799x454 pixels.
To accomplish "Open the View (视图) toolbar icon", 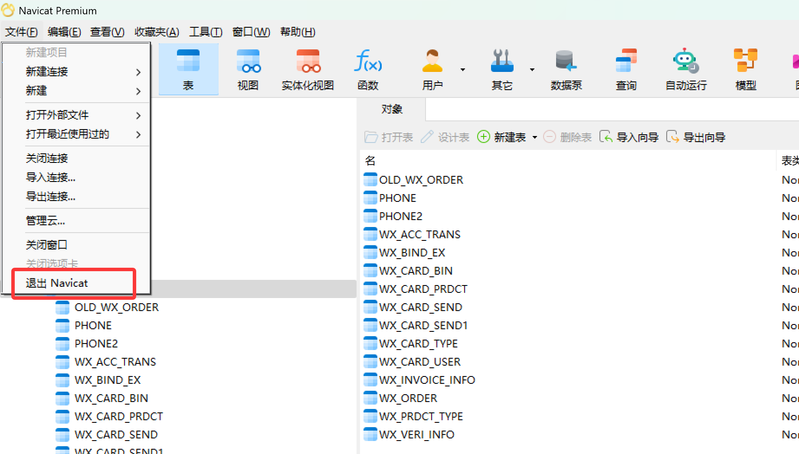I will (x=248, y=69).
